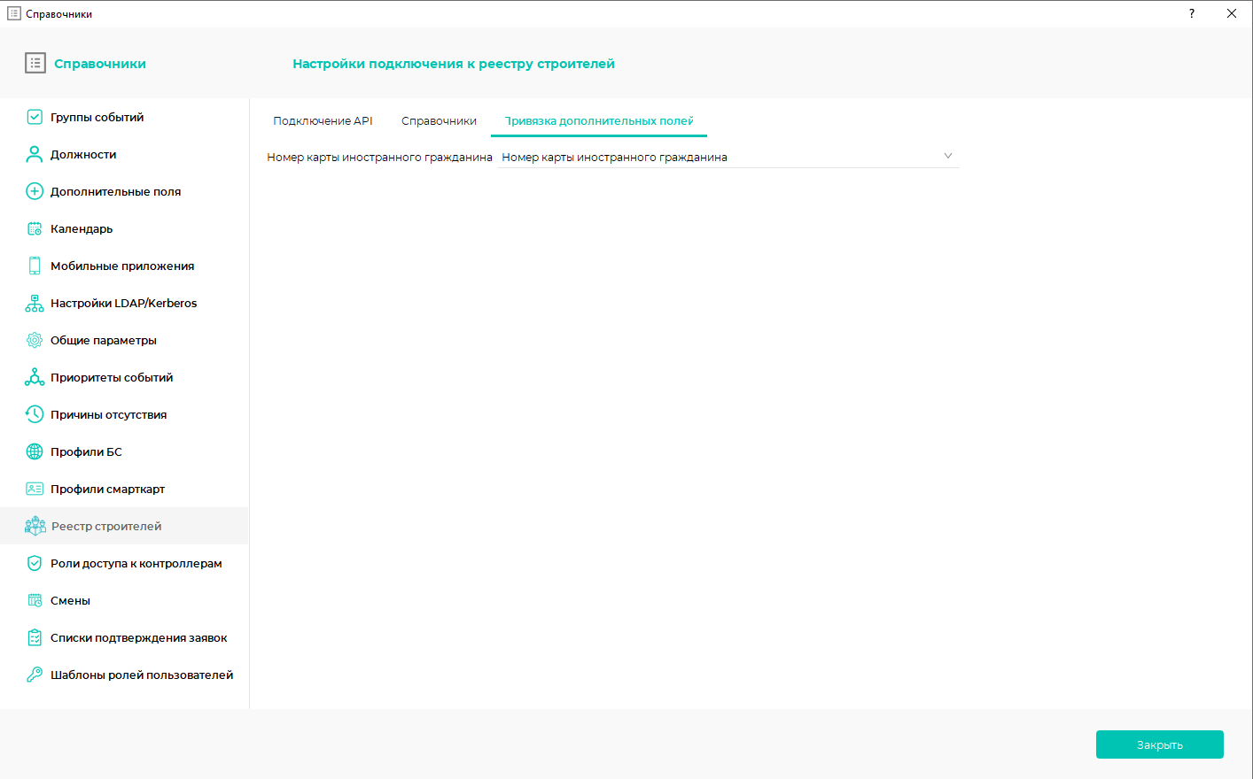This screenshot has height=779, width=1253.
Task: Select the Профили БС globe icon
Action: coord(35,451)
